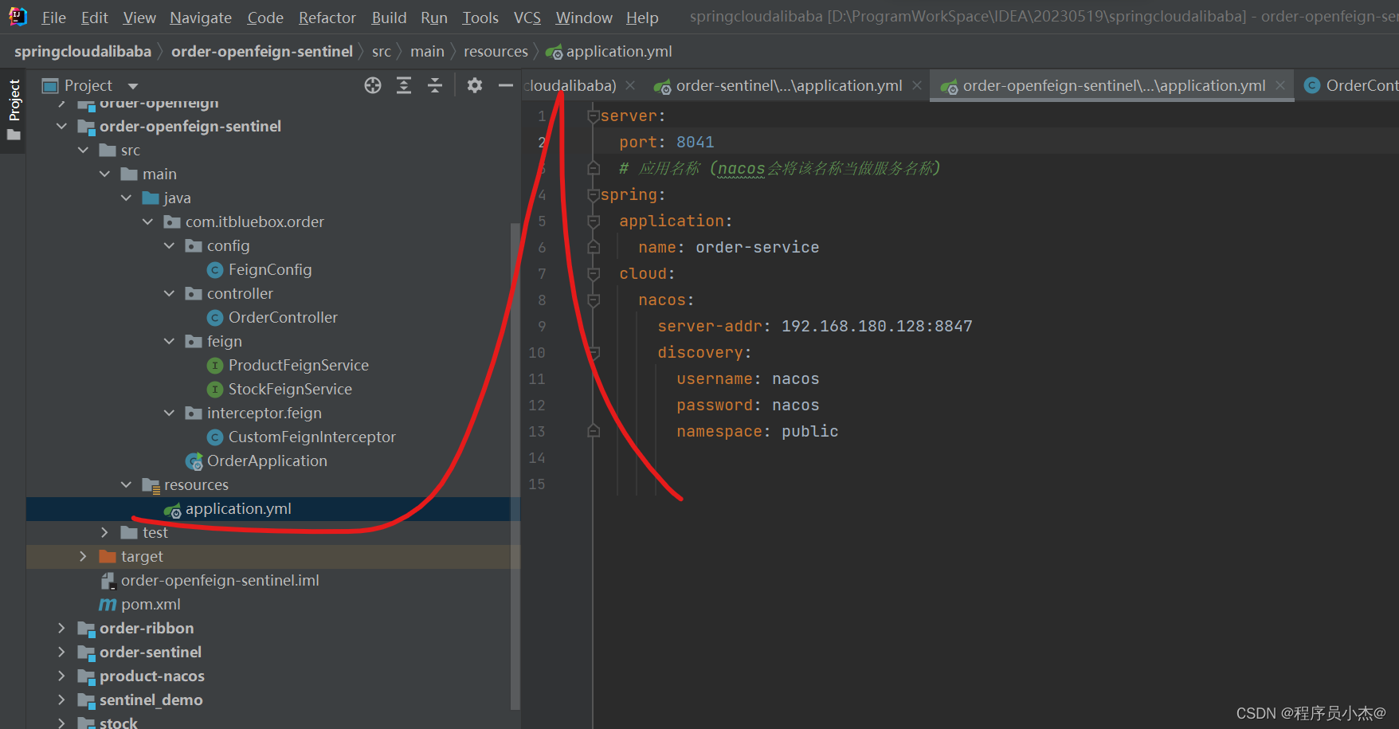
Task: Click the application.yml file icon in tree
Action: [x=172, y=510]
